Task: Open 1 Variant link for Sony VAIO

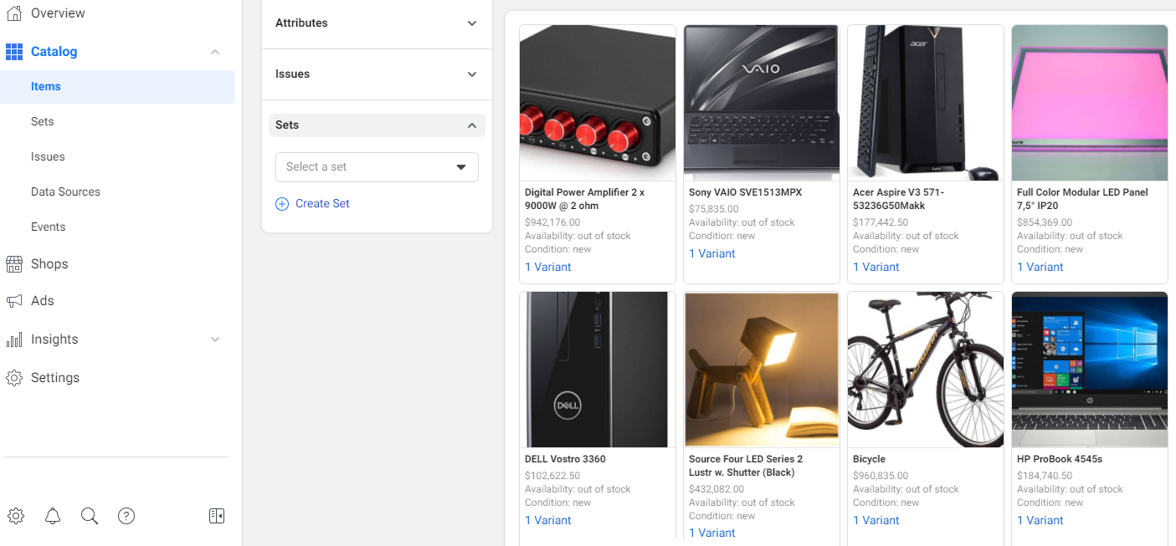Action: (x=712, y=254)
